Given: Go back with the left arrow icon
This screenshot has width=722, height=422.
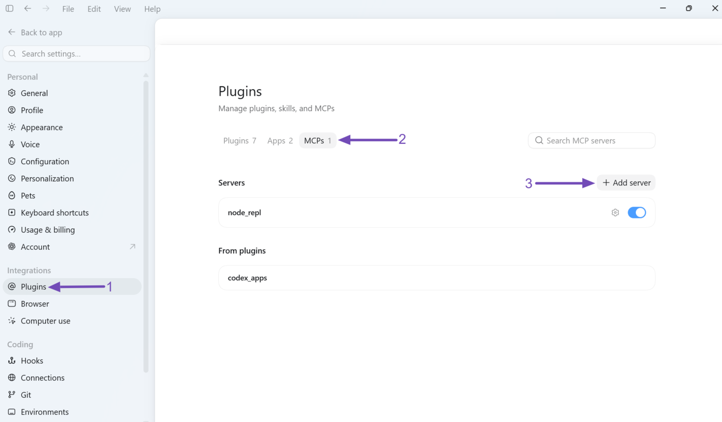Looking at the screenshot, I should tap(28, 9).
